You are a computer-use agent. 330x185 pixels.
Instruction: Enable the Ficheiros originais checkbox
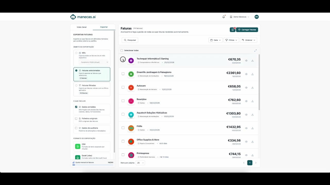(x=76, y=119)
